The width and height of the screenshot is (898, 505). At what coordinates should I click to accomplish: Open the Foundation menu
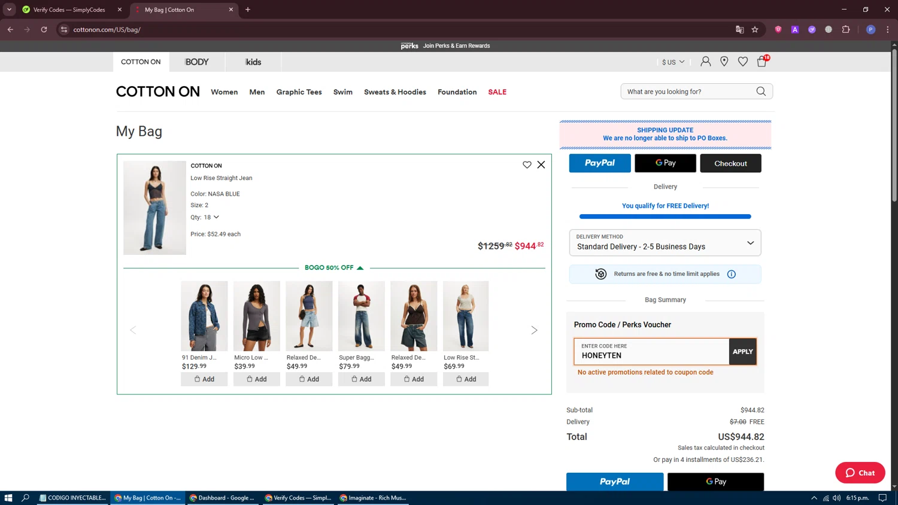click(x=457, y=92)
